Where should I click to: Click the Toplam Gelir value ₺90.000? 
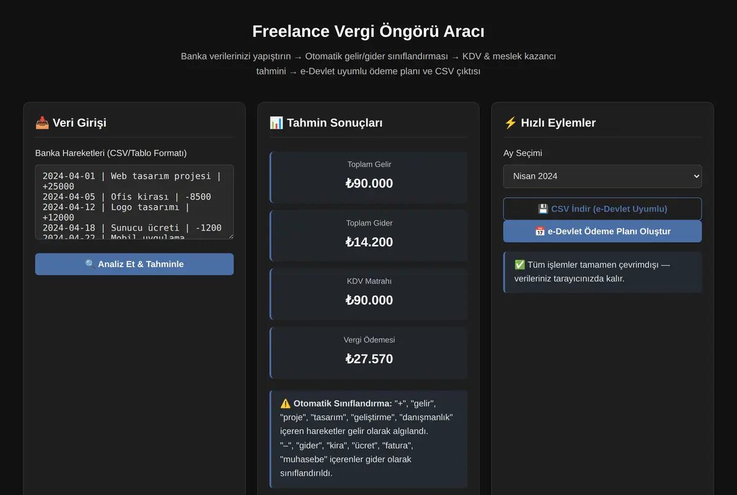pos(369,183)
